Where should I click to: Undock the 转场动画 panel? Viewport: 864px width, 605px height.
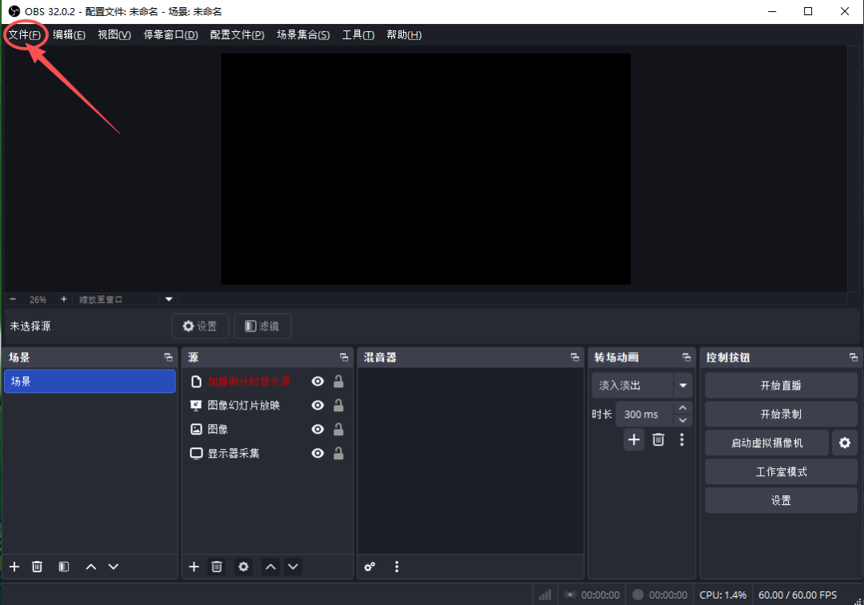[686, 358]
